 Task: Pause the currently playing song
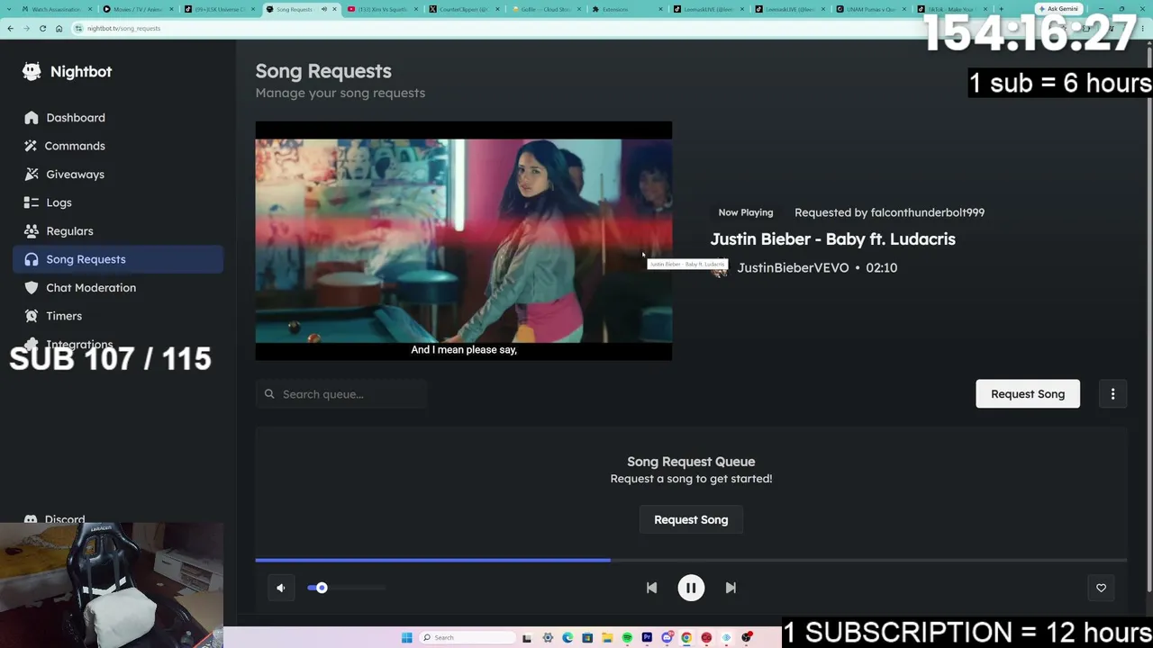[x=691, y=588]
